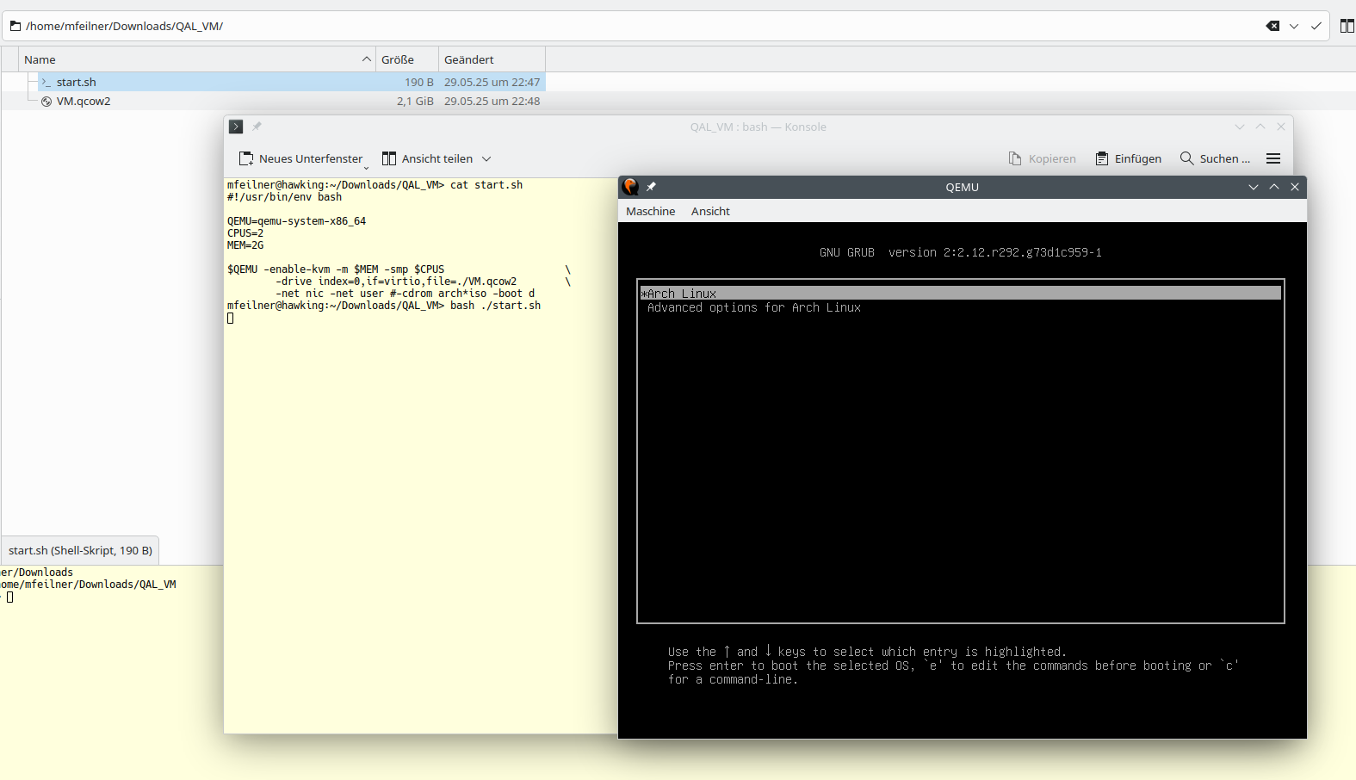Click the VM.qcow2 disk image icon

[x=46, y=101]
